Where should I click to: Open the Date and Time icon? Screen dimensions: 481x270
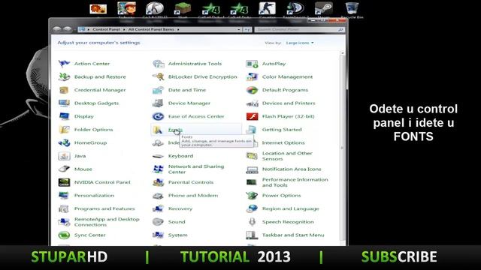click(159, 90)
